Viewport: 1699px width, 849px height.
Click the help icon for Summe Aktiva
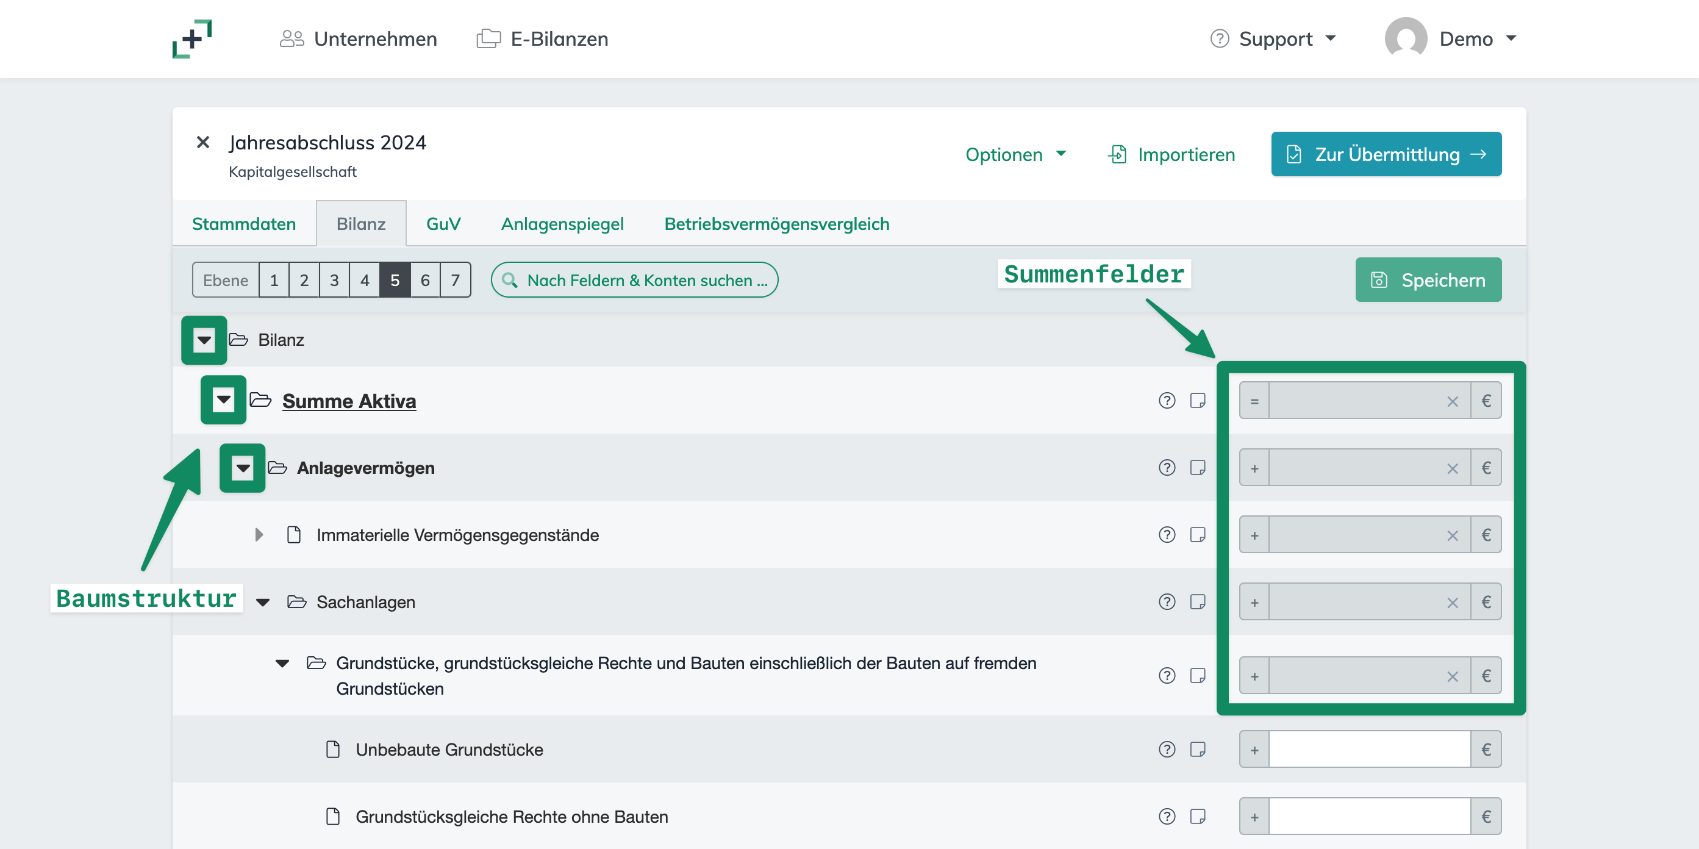tap(1167, 401)
